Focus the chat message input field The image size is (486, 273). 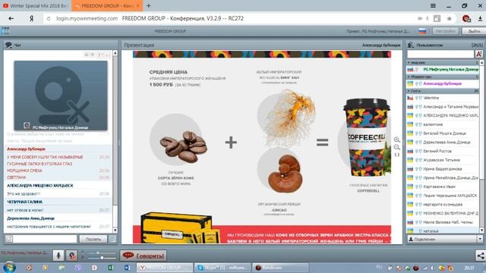(x=45, y=239)
